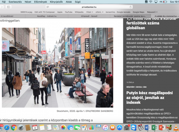Open the Nézet menu
179x132 pixels.
coord(28,2)
